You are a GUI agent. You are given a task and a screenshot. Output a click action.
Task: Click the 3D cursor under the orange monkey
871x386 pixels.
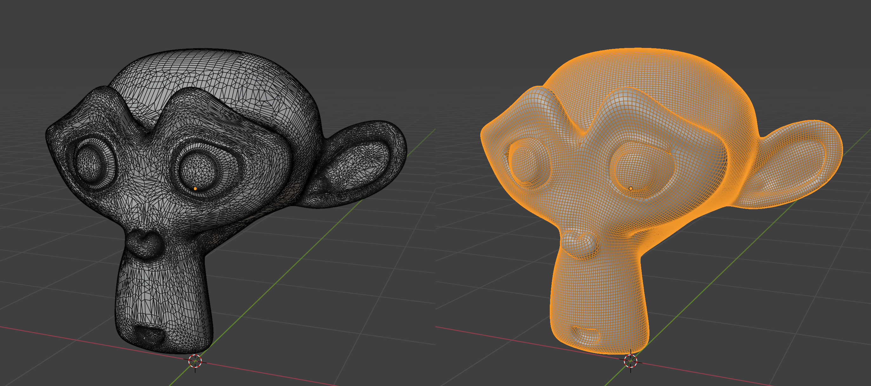click(631, 361)
